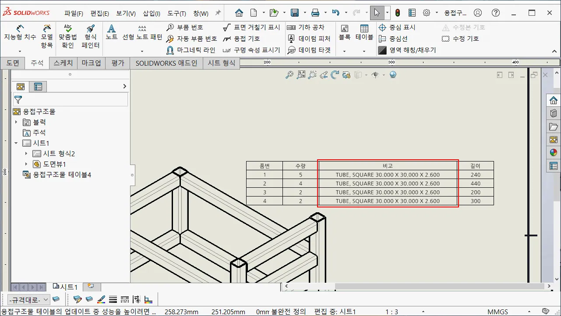Insert Centerline (중심선)
561x316 pixels.
[x=393, y=39]
